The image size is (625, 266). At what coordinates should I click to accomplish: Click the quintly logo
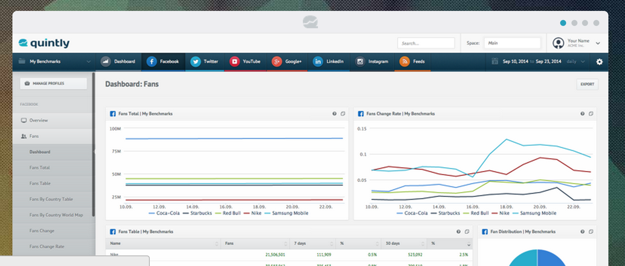(x=44, y=43)
